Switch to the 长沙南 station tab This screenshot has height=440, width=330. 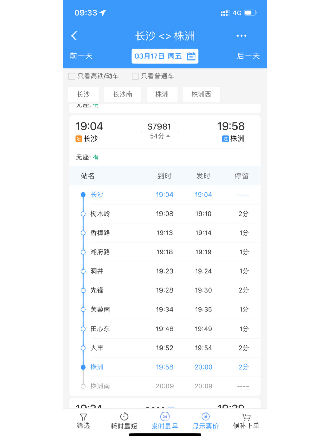tap(122, 94)
